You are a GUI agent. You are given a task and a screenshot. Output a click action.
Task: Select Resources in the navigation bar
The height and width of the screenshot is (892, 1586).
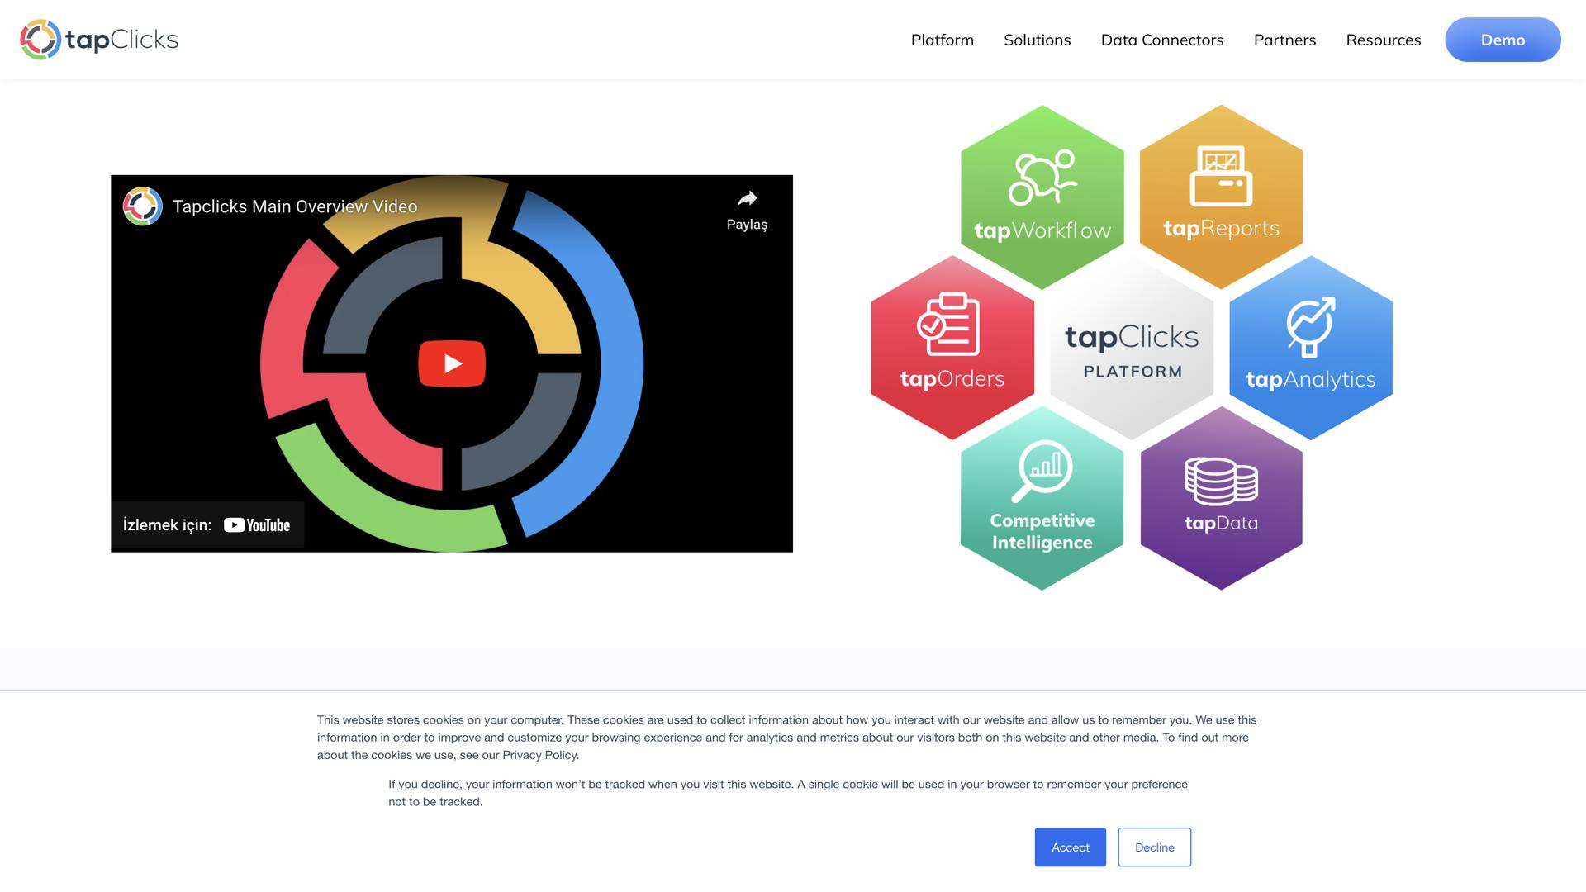pyautogui.click(x=1384, y=40)
